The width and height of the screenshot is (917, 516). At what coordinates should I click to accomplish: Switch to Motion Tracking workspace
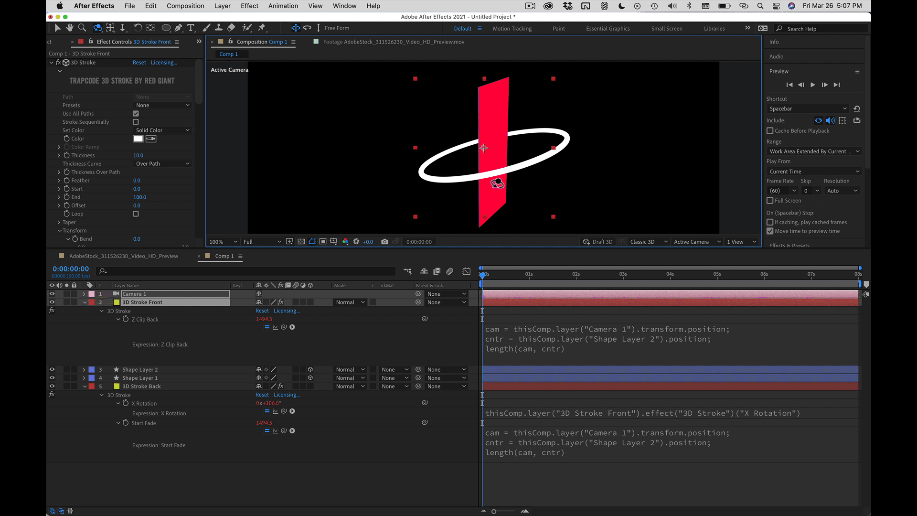click(512, 29)
